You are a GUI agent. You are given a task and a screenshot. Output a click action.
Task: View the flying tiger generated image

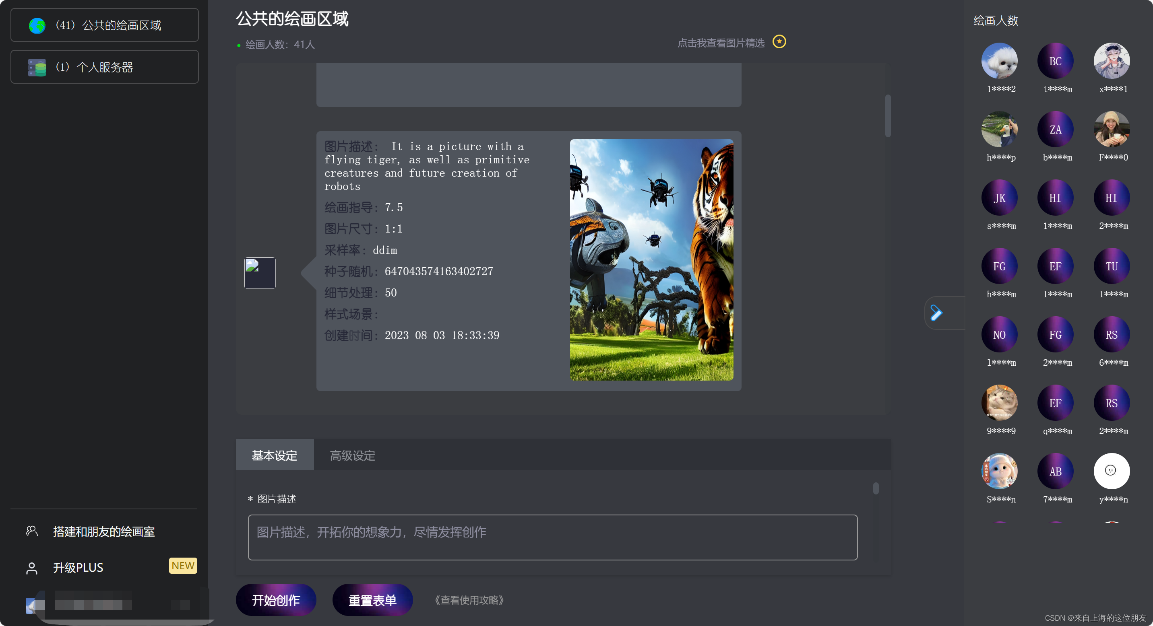[x=651, y=259]
